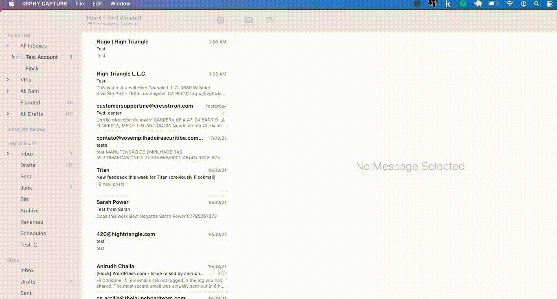The height and width of the screenshot is (299, 557).
Task: Open the 420@hightriangle.com email
Action: point(161,241)
